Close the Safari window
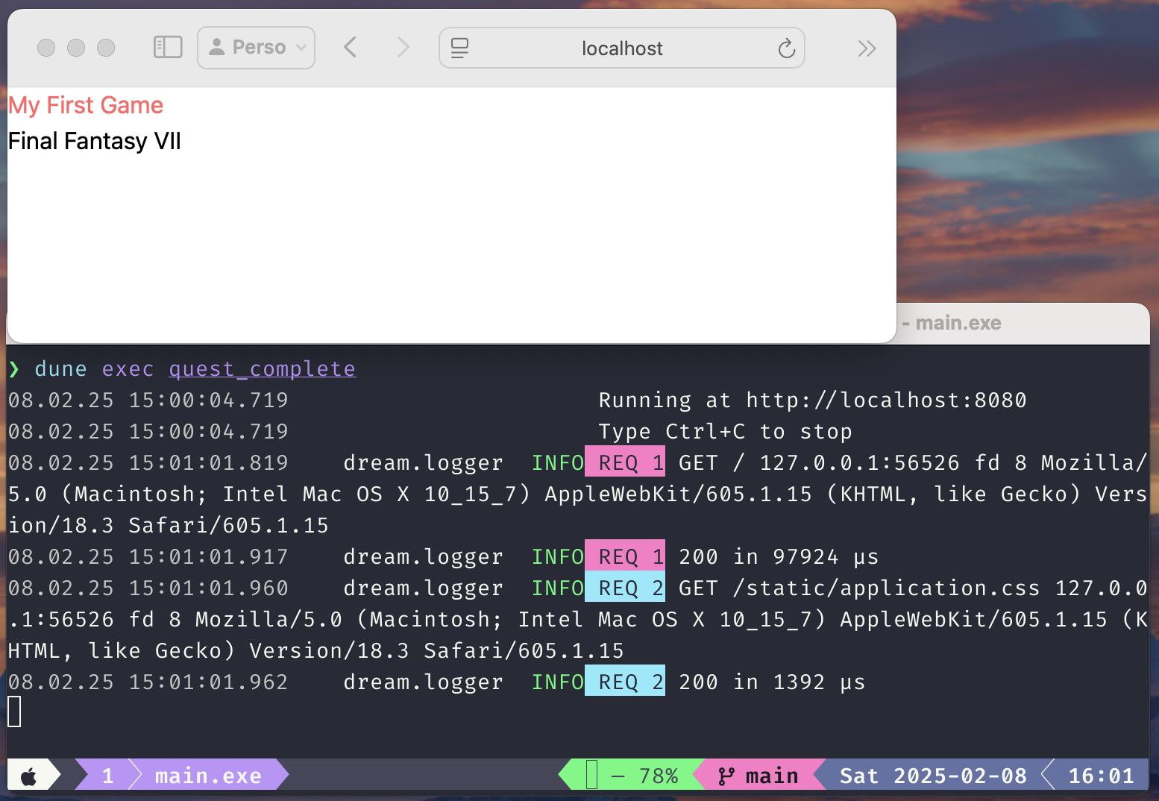This screenshot has width=1159, height=801. click(x=46, y=48)
